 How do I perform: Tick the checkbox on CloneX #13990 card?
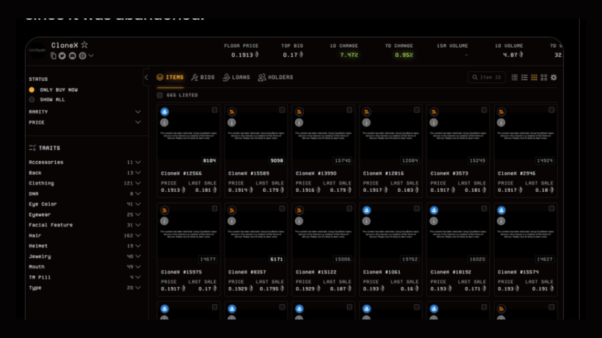tap(349, 110)
